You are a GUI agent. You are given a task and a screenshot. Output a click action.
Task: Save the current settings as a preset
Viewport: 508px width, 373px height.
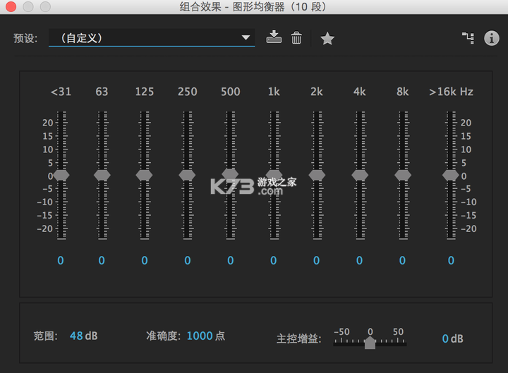[x=274, y=37]
